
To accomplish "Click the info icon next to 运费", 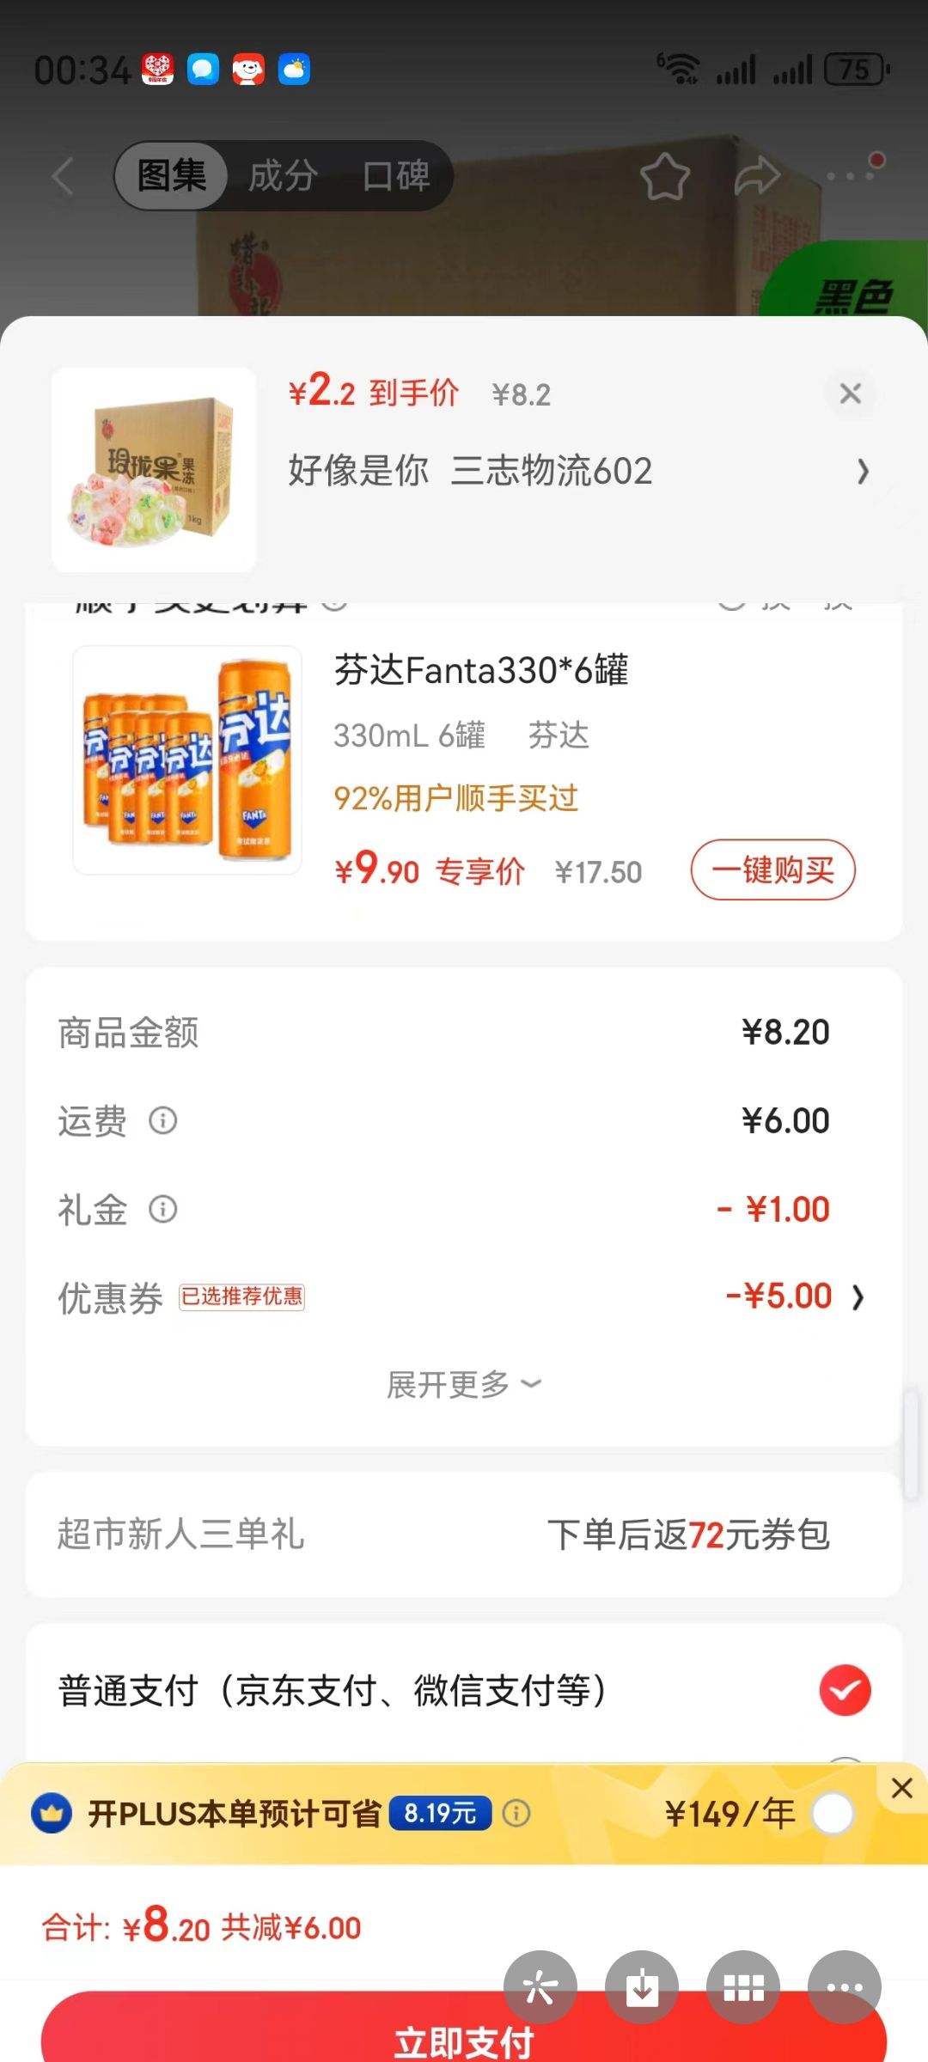I will point(163,1120).
